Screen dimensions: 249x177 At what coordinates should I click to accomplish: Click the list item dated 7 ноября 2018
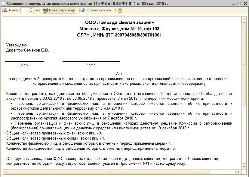pyautogui.click(x=121, y=116)
